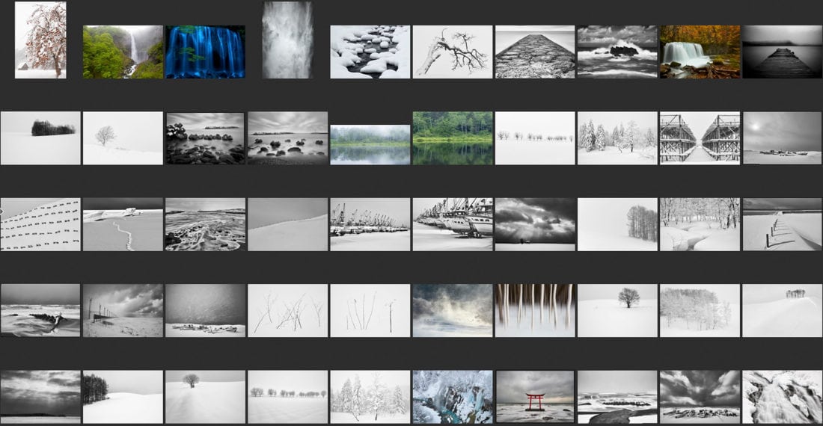Select the glowing blue waterfall thumbnail

tap(205, 52)
